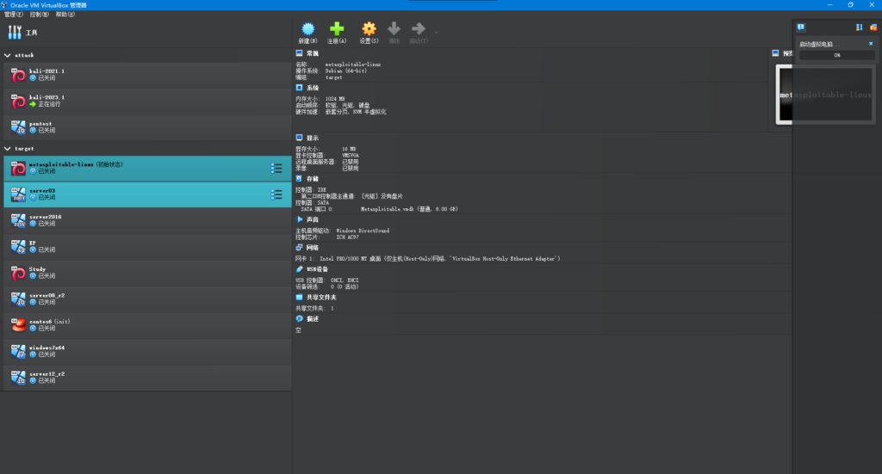This screenshot has width=882, height=474.
Task: Open the 帮助 menu
Action: pos(65,15)
